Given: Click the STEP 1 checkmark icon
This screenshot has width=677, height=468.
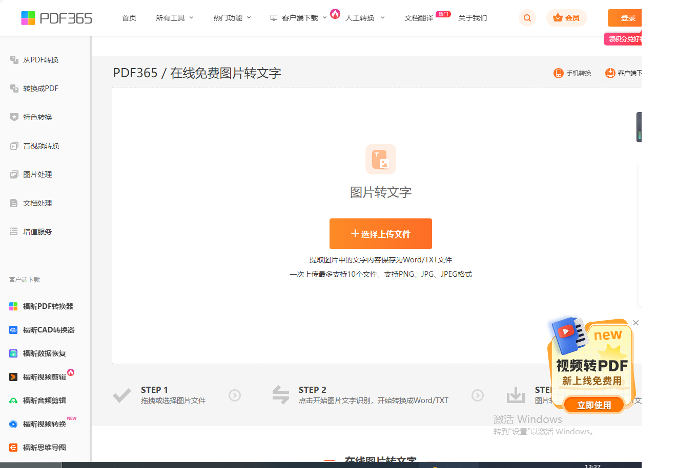Looking at the screenshot, I should click(x=122, y=395).
